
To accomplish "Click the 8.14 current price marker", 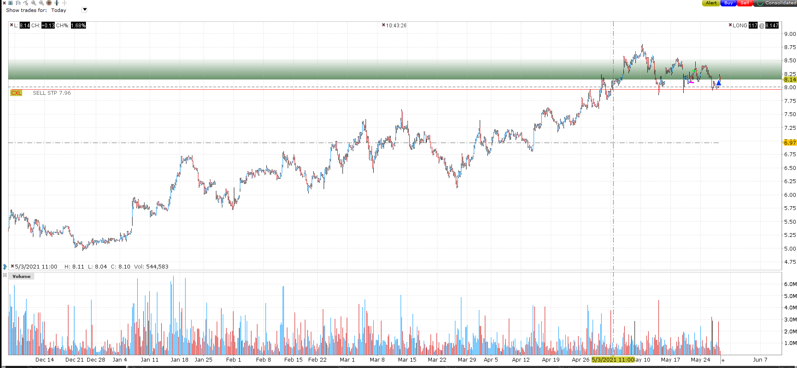I will point(790,79).
